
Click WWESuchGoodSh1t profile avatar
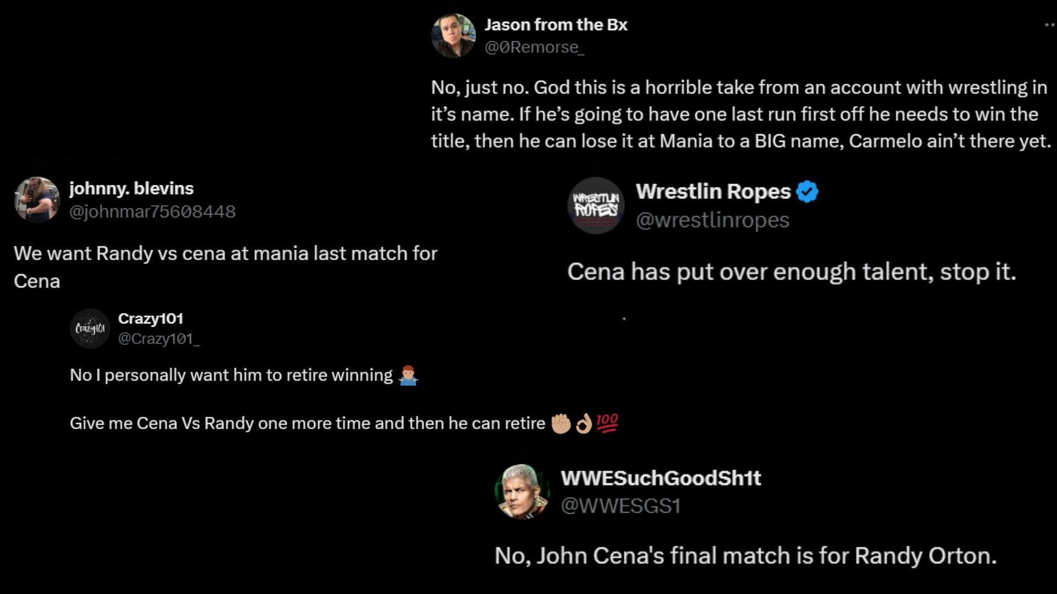click(522, 491)
